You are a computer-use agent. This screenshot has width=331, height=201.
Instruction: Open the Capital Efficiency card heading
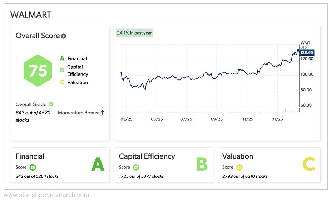tap(147, 156)
